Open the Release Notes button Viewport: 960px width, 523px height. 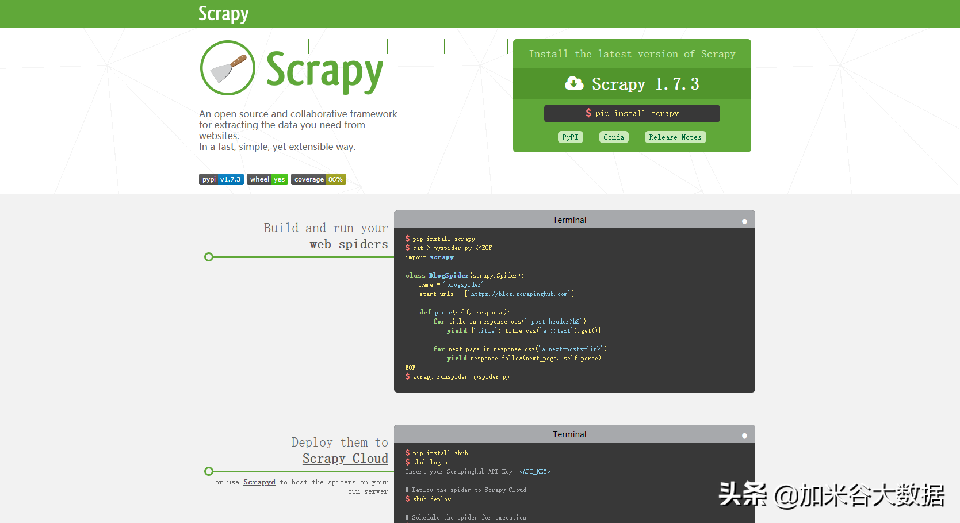[675, 137]
